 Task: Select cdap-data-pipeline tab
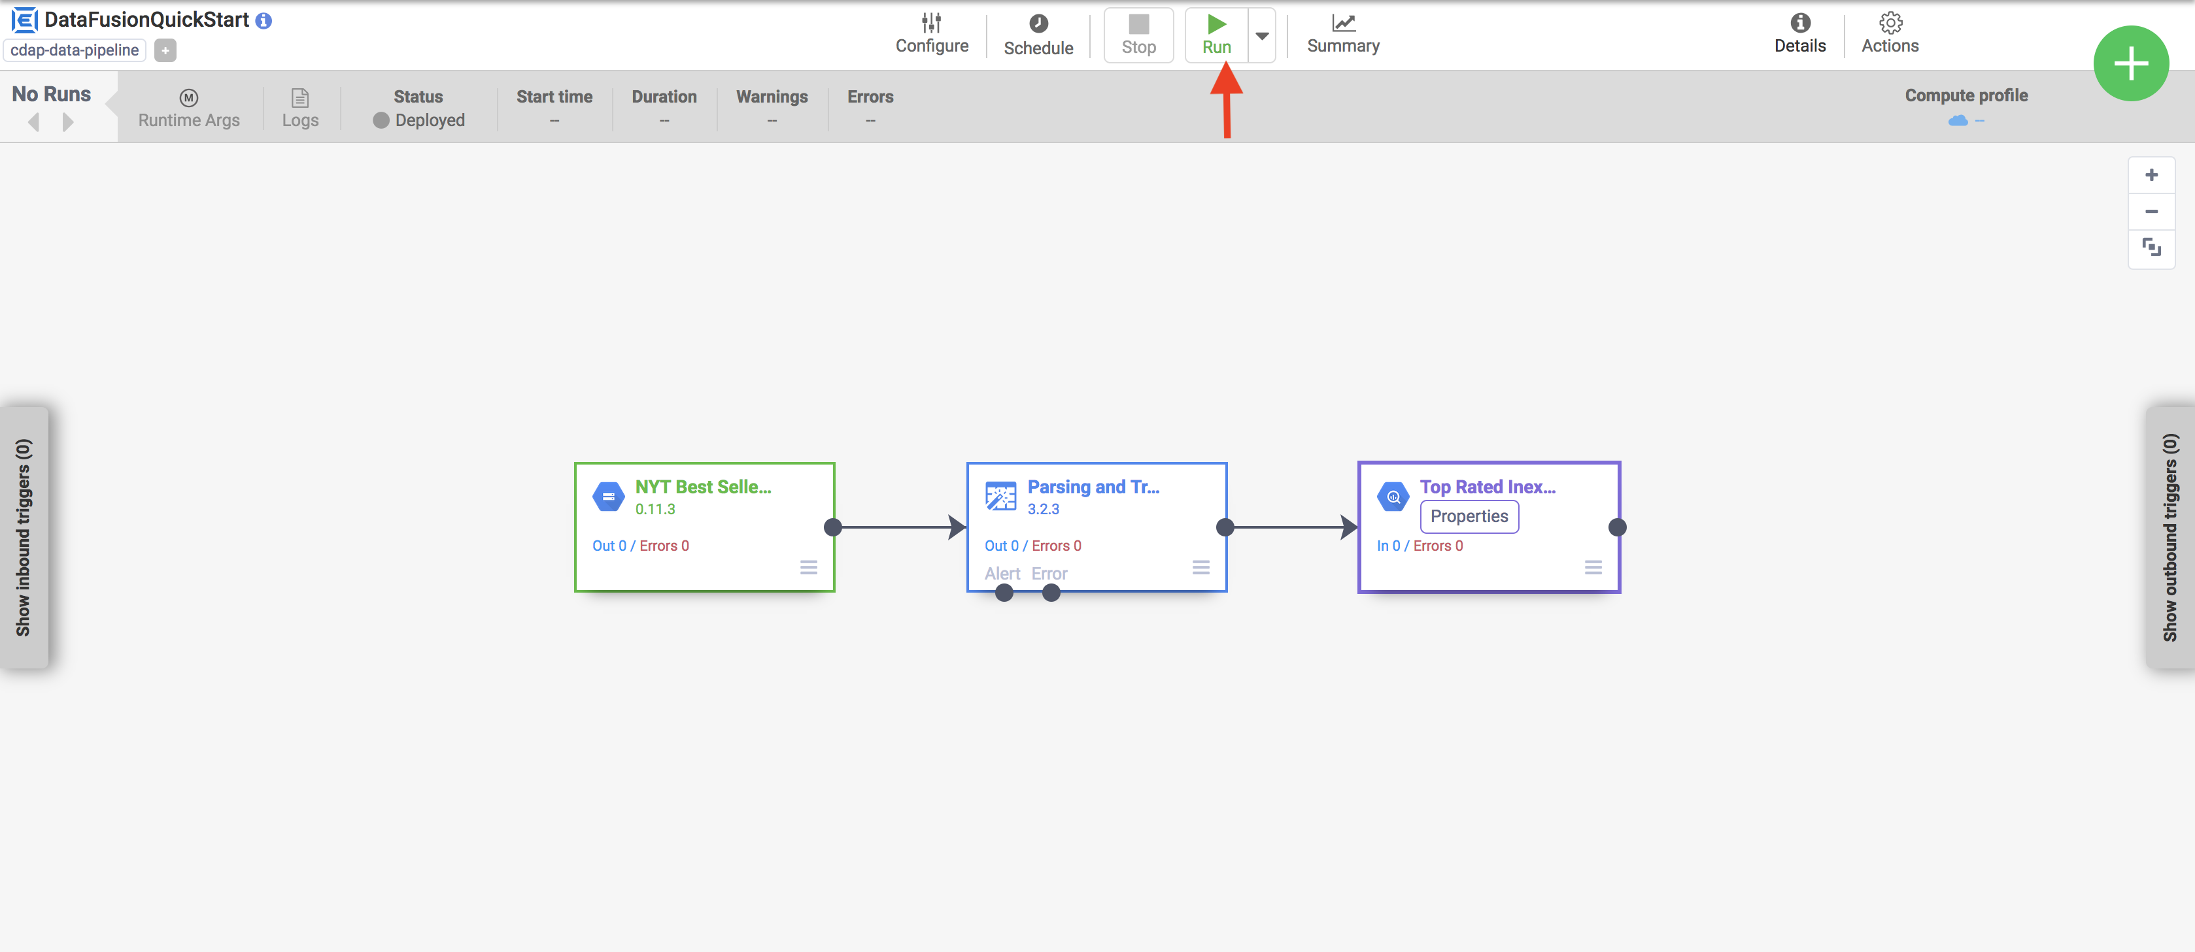click(x=77, y=50)
